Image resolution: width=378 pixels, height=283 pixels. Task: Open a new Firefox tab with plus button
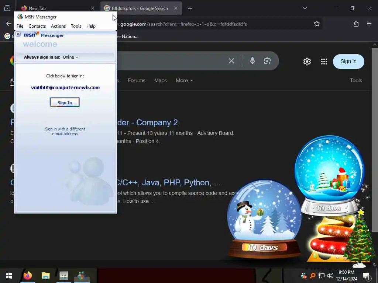pyautogui.click(x=190, y=8)
